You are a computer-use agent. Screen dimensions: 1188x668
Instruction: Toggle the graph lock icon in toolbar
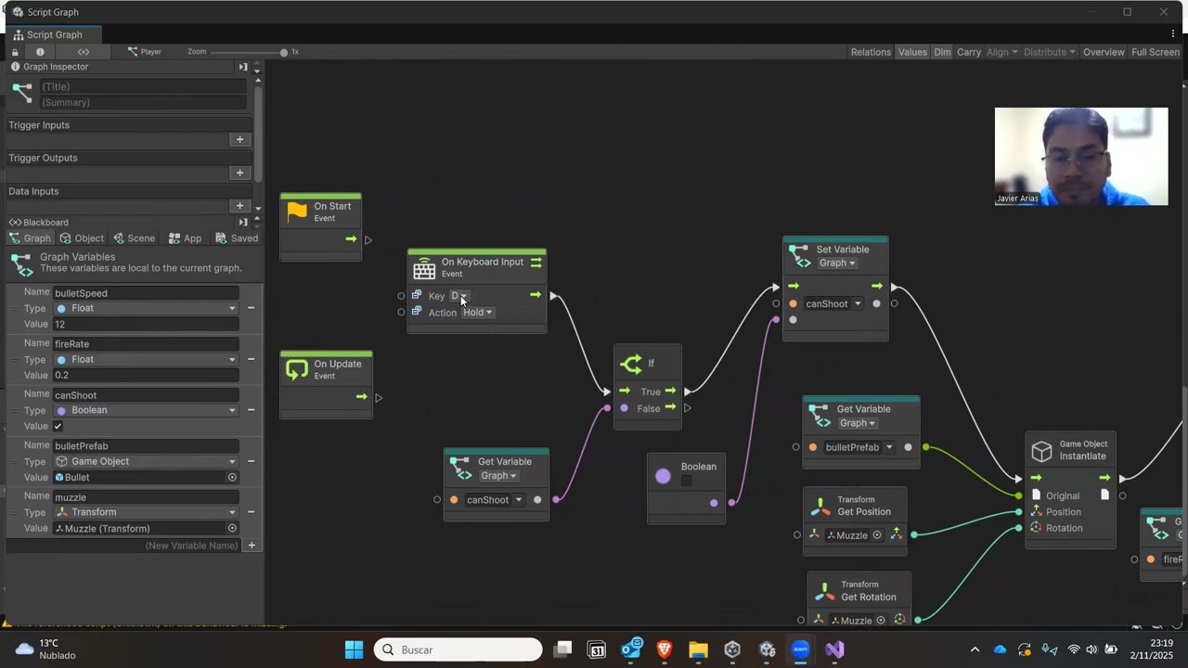click(15, 52)
